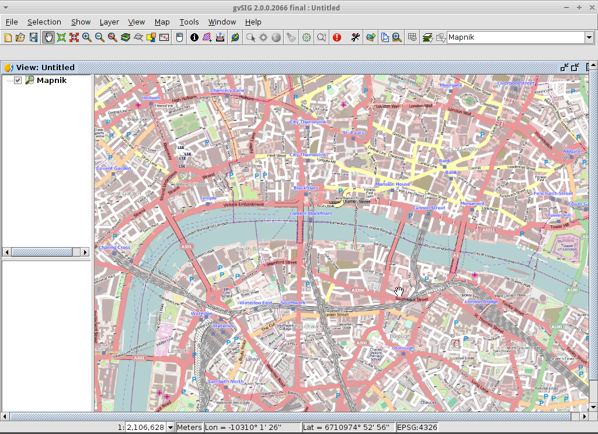Click the binoculars-style search magnifier icon
The height and width of the screenshot is (434, 598).
click(397, 37)
